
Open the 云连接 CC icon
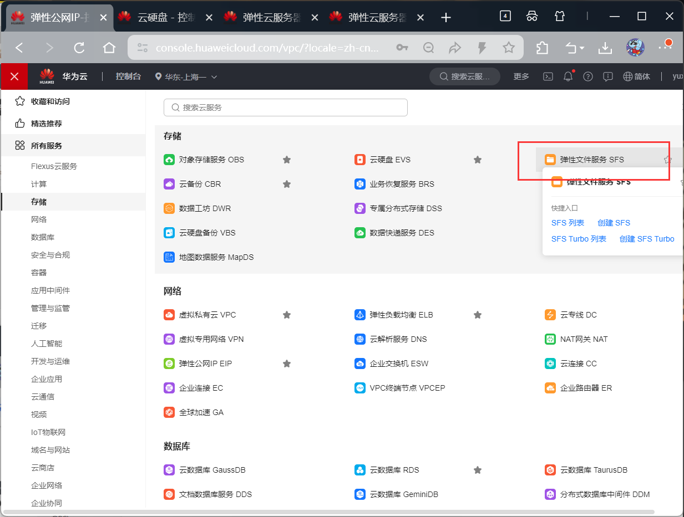550,364
